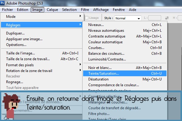Open the Fenêtre menu
182x121 pixels.
119,10
